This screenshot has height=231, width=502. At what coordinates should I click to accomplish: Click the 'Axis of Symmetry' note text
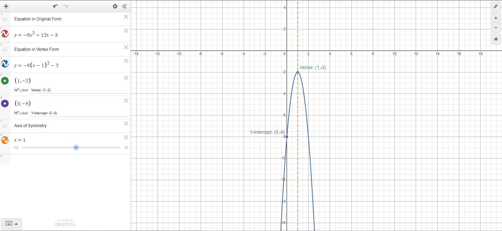31,126
